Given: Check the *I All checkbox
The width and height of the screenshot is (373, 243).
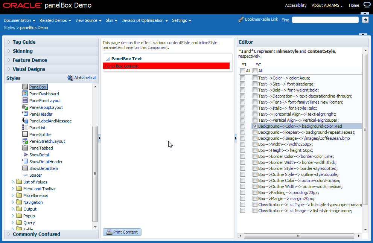Looking at the screenshot, I should coord(242,71).
